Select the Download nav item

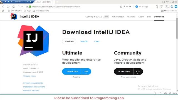click(x=159, y=17)
